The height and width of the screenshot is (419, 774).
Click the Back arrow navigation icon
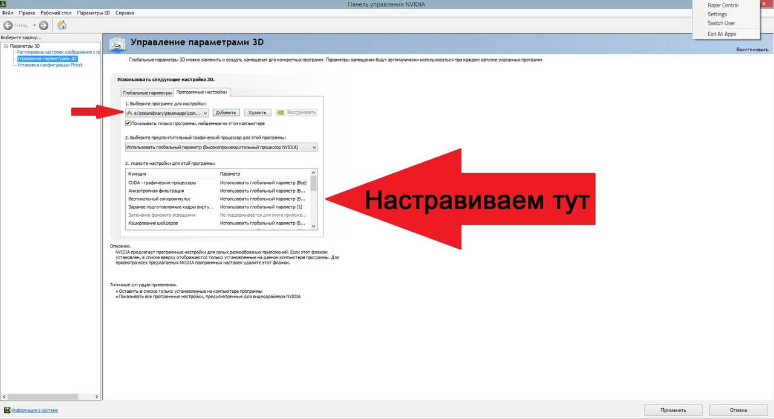click(x=8, y=25)
